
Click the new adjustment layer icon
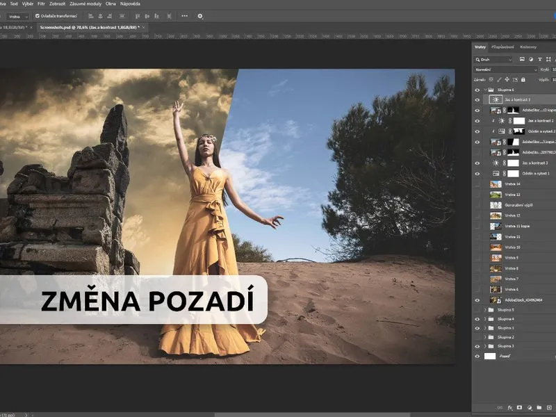pyautogui.click(x=530, y=408)
